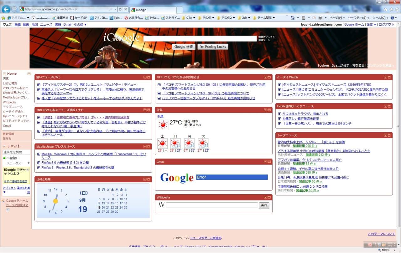This screenshot has width=401, height=253.
Task: Open the Home tab dropdown arrow in sidebar
Action: click(29, 74)
